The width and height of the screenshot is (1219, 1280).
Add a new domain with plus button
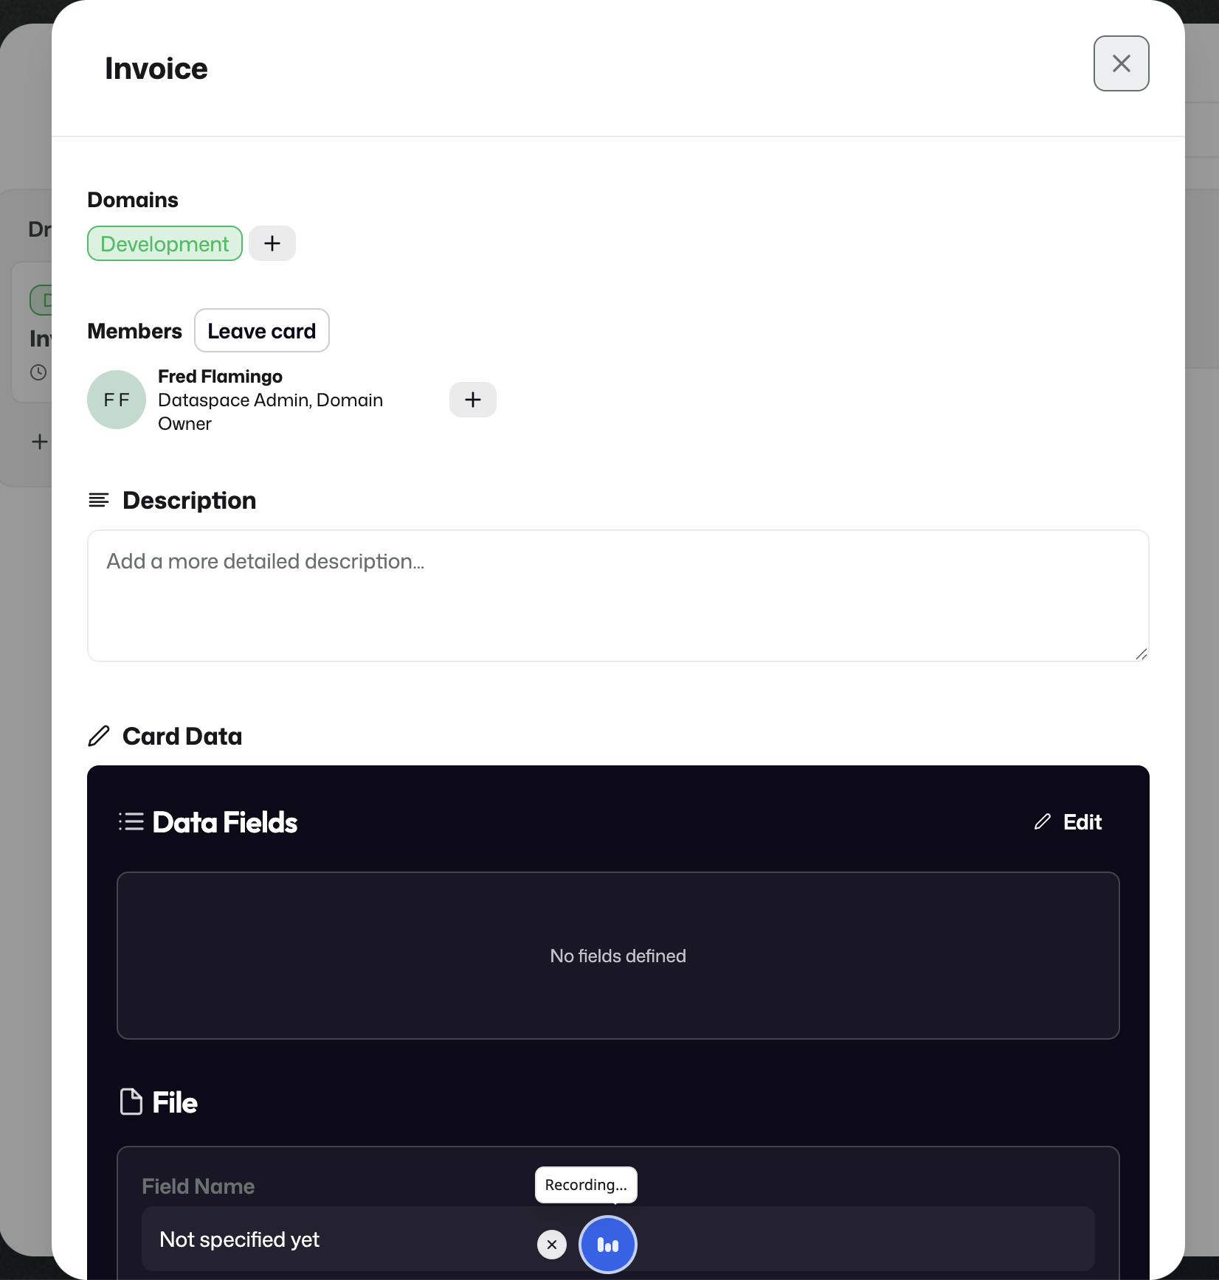[272, 243]
